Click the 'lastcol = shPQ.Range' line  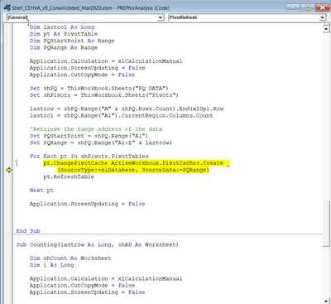pyautogui.click(x=122, y=116)
